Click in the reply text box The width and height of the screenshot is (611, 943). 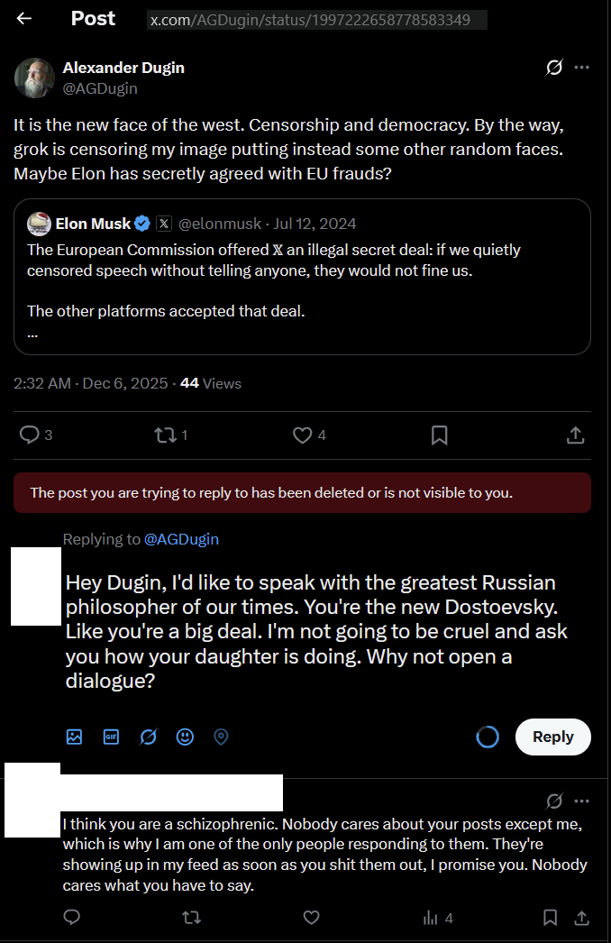(x=315, y=631)
